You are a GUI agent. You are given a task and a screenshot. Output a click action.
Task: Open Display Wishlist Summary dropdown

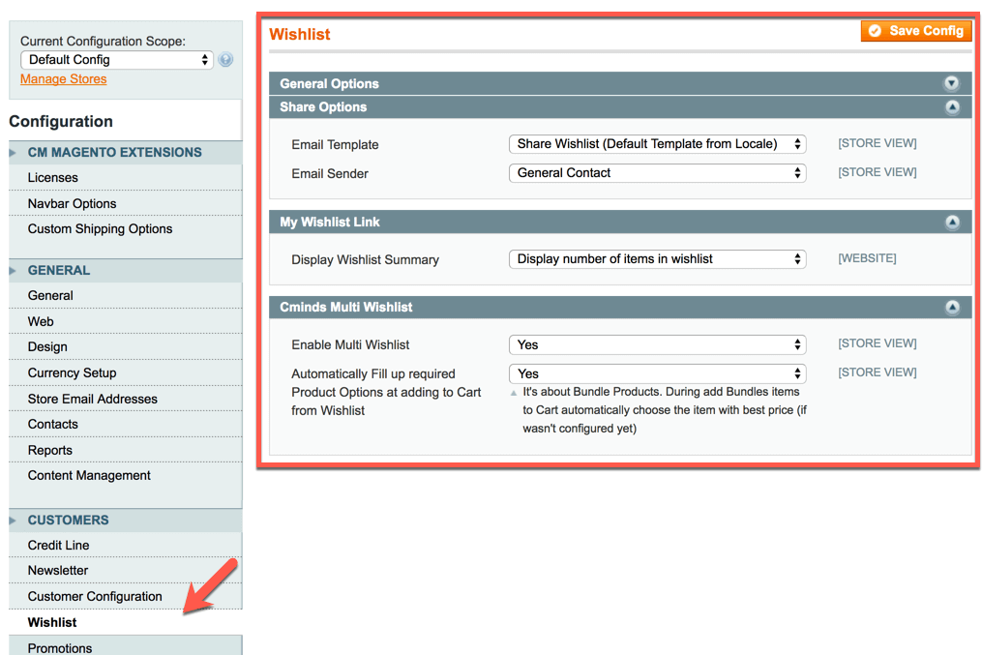(x=657, y=259)
